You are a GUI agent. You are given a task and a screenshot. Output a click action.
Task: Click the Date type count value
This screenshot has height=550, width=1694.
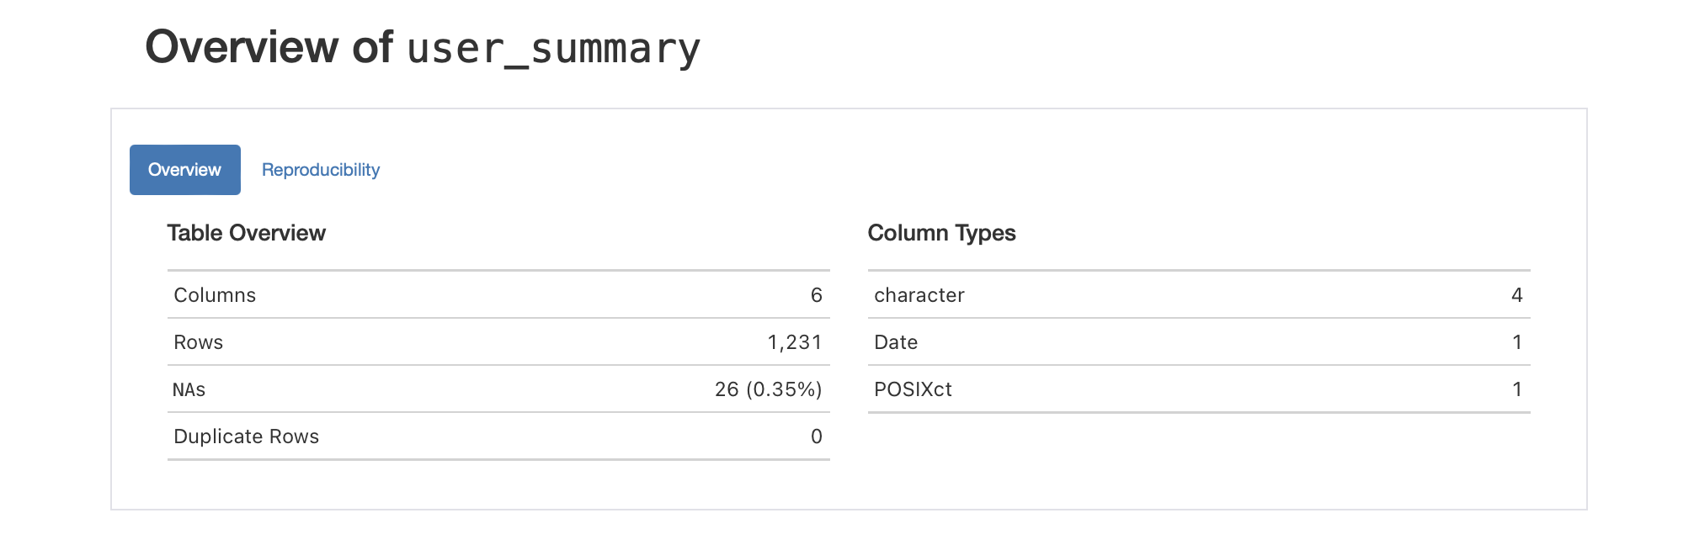click(1516, 342)
